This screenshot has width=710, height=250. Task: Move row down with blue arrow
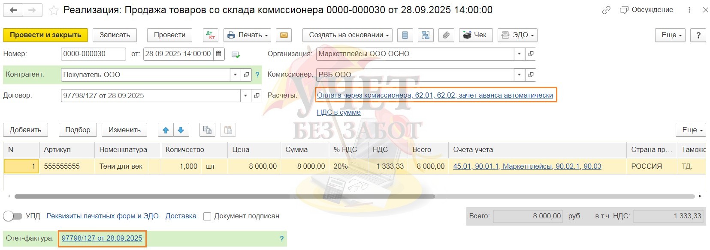pos(181,130)
